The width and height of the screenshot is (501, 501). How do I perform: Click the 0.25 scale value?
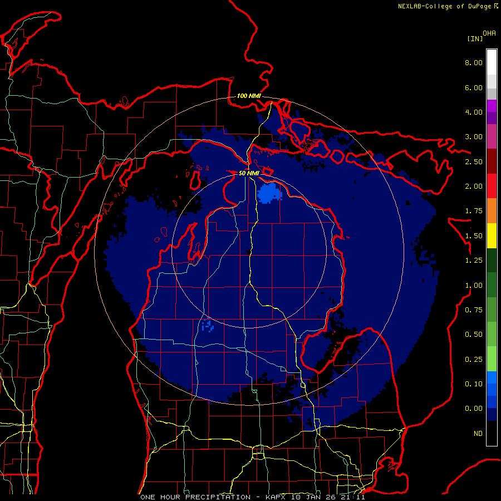click(474, 360)
